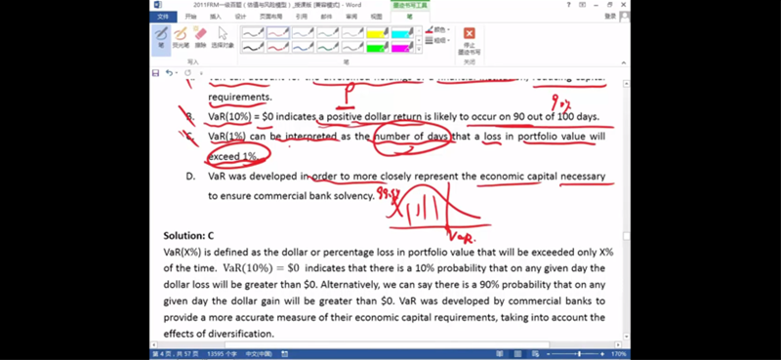Image resolution: width=781 pixels, height=360 pixels.
Task: Switch to Print Layout view in status bar
Action: [518, 353]
